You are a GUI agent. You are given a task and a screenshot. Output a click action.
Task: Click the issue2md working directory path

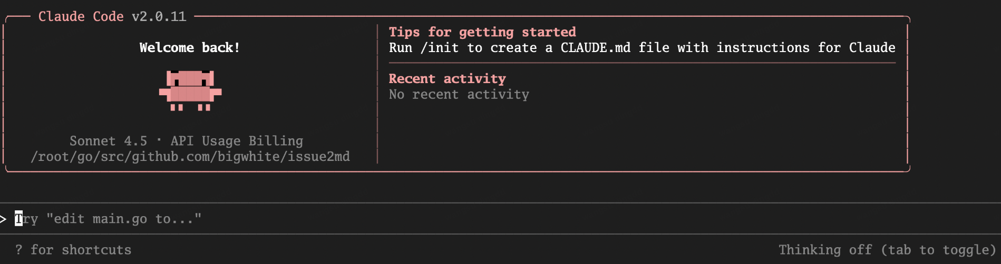click(x=190, y=157)
